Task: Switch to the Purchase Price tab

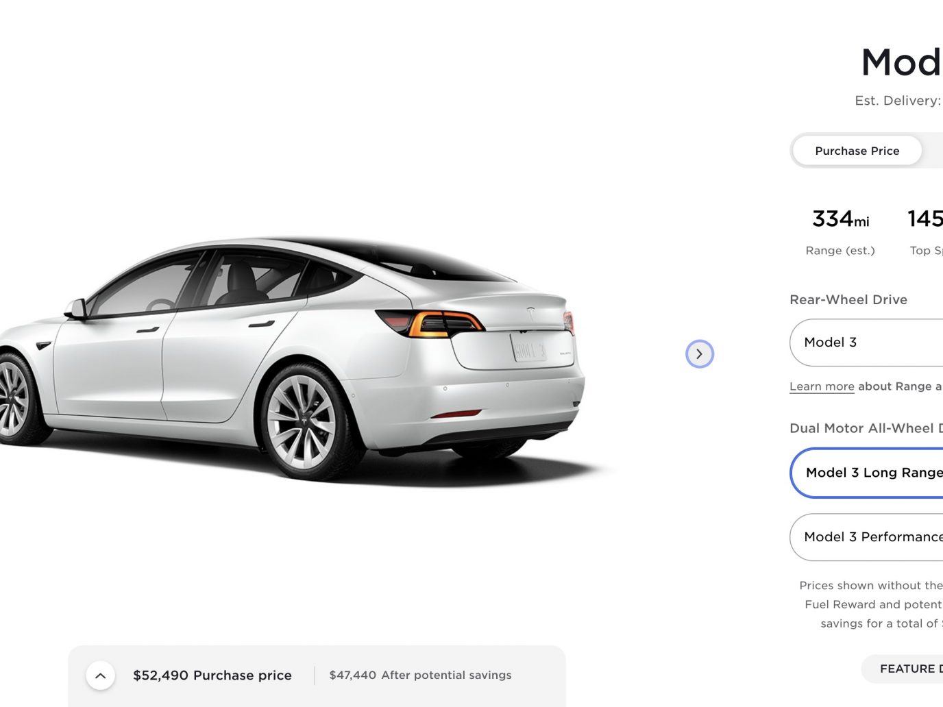Action: [857, 151]
